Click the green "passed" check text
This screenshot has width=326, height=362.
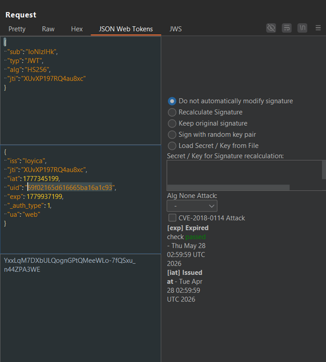coord(195,237)
